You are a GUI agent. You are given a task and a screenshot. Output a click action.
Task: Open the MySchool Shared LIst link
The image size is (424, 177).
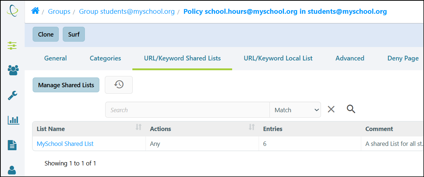click(x=65, y=144)
